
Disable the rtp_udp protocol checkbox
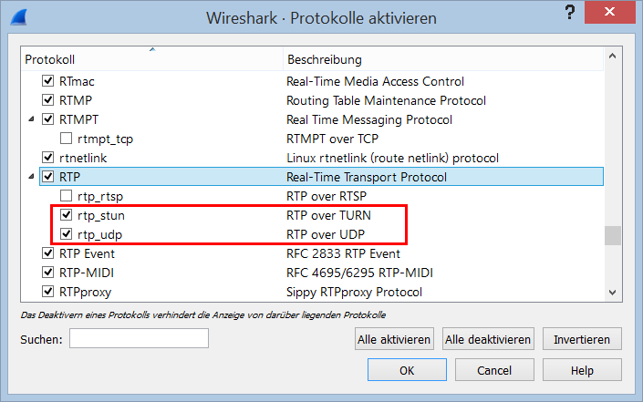click(66, 234)
